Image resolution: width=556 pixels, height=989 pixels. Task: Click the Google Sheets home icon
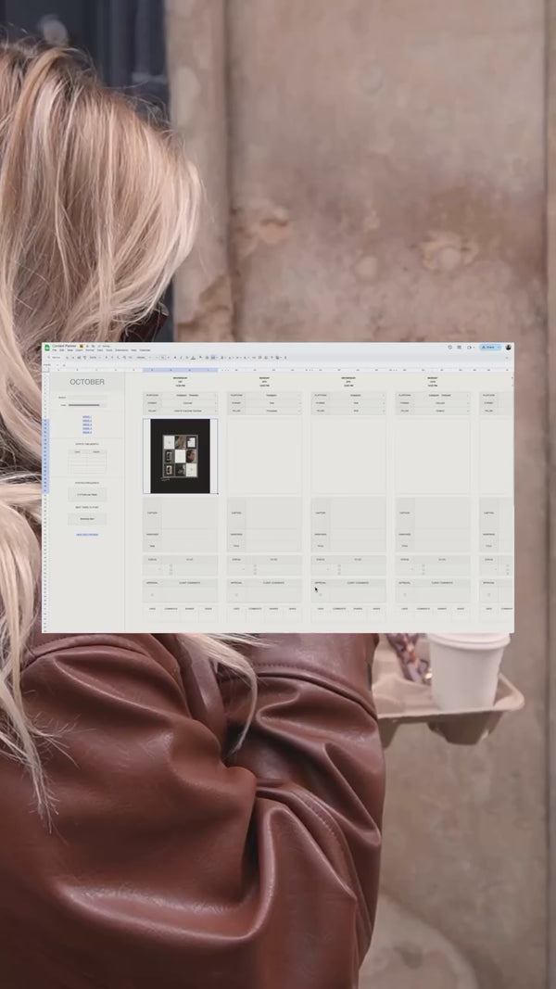click(x=47, y=348)
